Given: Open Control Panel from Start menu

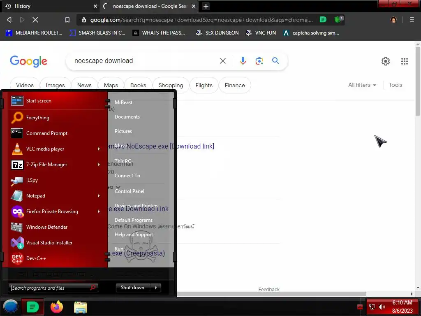Looking at the screenshot, I should coord(130,191).
